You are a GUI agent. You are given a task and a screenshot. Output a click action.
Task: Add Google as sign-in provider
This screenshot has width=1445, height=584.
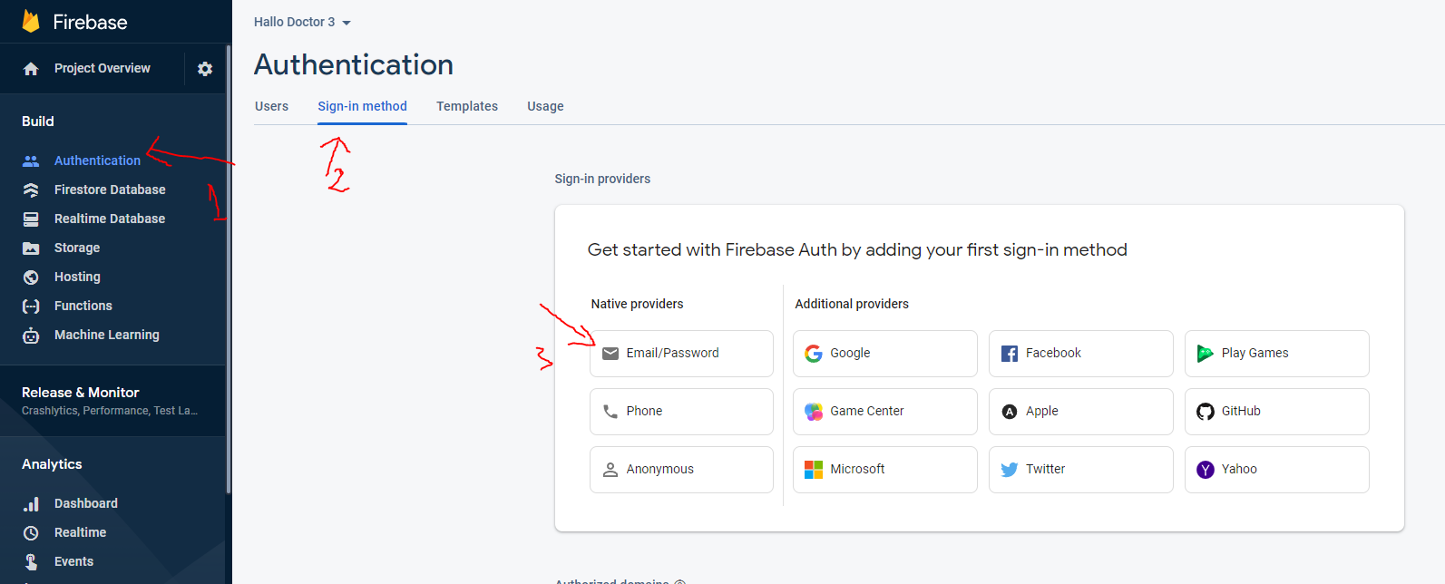pos(884,354)
